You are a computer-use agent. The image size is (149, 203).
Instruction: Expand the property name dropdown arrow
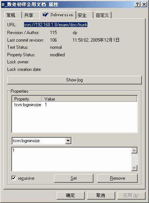[x=68, y=141]
